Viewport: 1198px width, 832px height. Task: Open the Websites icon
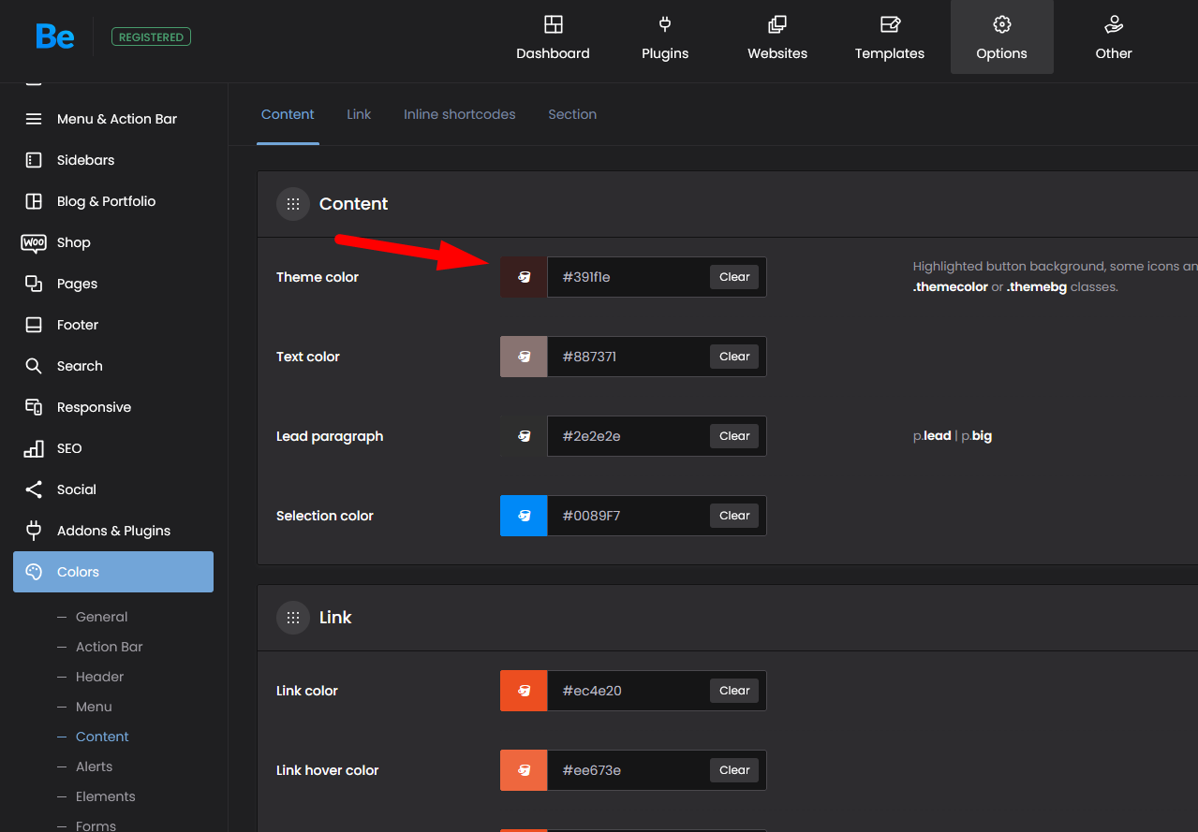777,24
